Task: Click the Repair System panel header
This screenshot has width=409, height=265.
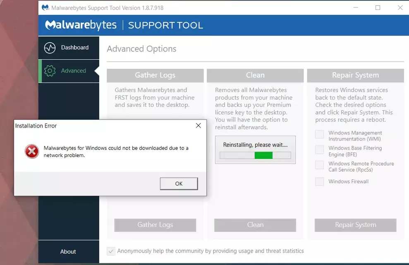Action: (x=356, y=75)
